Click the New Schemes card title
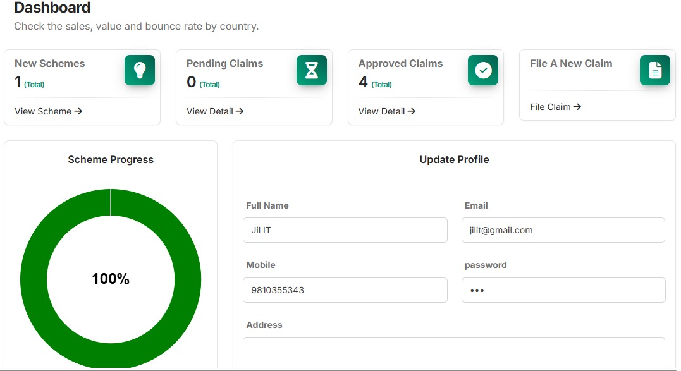681x371 pixels. [x=50, y=63]
